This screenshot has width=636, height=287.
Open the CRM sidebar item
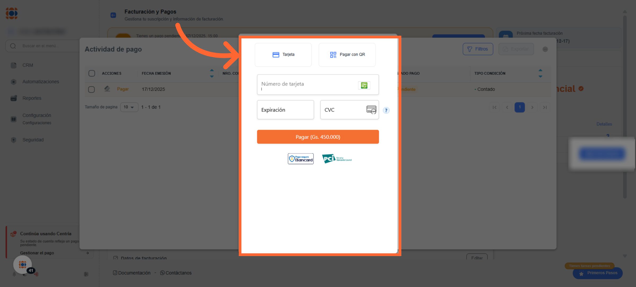click(28, 65)
